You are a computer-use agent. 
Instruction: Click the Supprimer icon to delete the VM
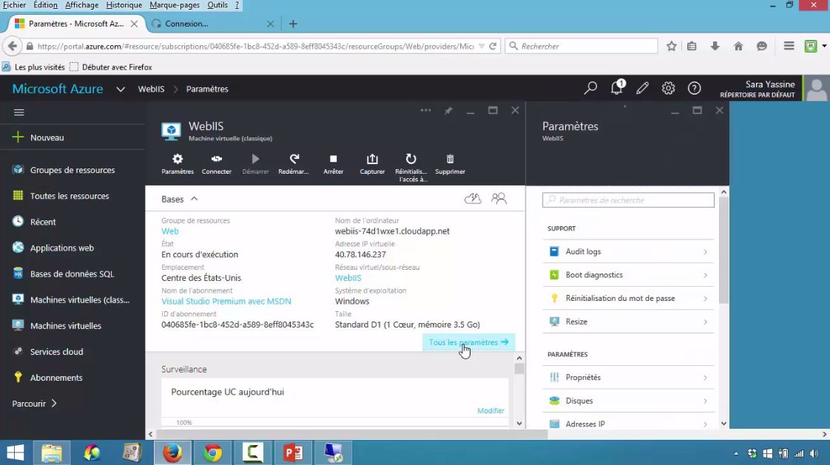[x=450, y=163]
